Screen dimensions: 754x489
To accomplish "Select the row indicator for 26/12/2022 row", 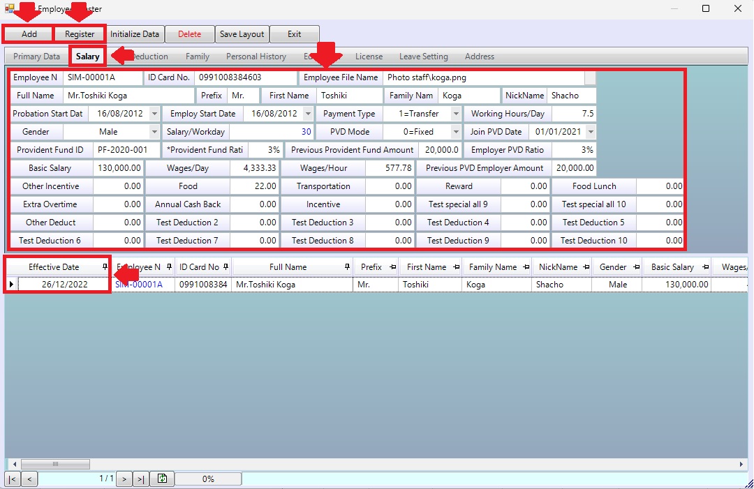I will (x=10, y=285).
